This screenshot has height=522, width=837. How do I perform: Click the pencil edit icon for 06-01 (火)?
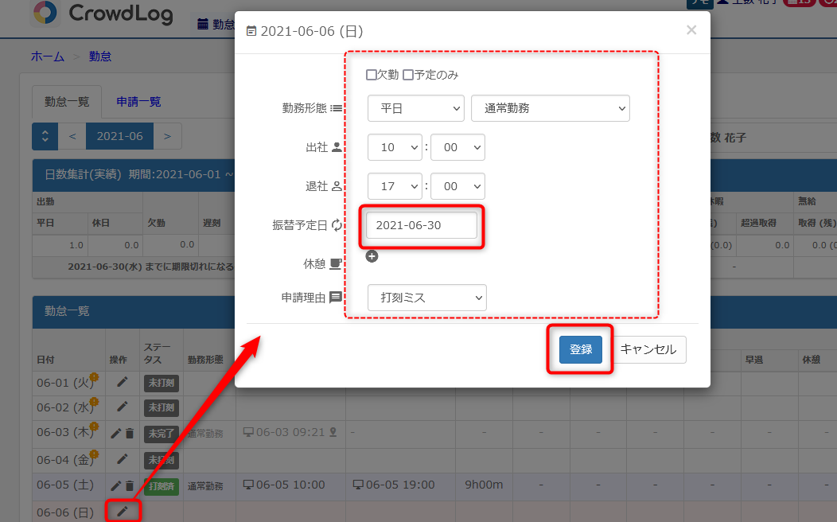(x=122, y=383)
